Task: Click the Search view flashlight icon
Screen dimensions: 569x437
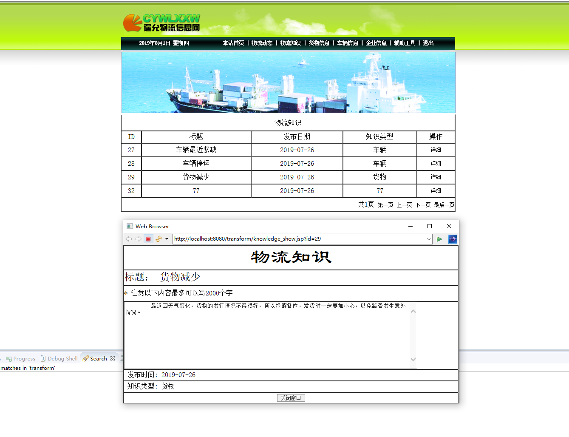Action: [86, 358]
